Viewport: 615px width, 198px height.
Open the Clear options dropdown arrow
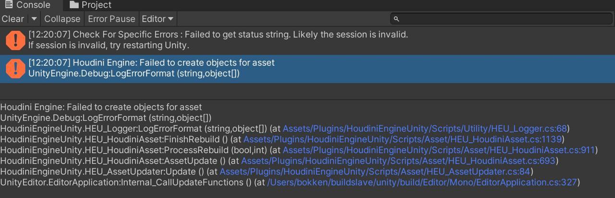click(34, 19)
